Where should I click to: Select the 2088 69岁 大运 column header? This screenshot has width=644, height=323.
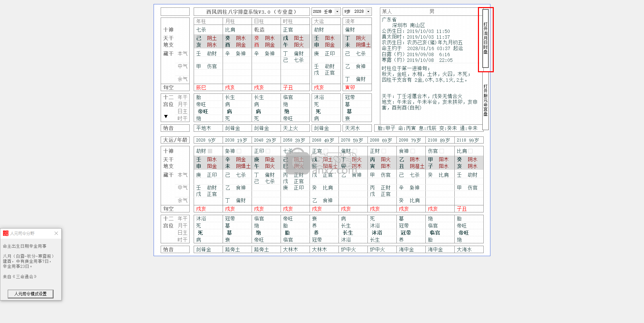[x=382, y=140]
